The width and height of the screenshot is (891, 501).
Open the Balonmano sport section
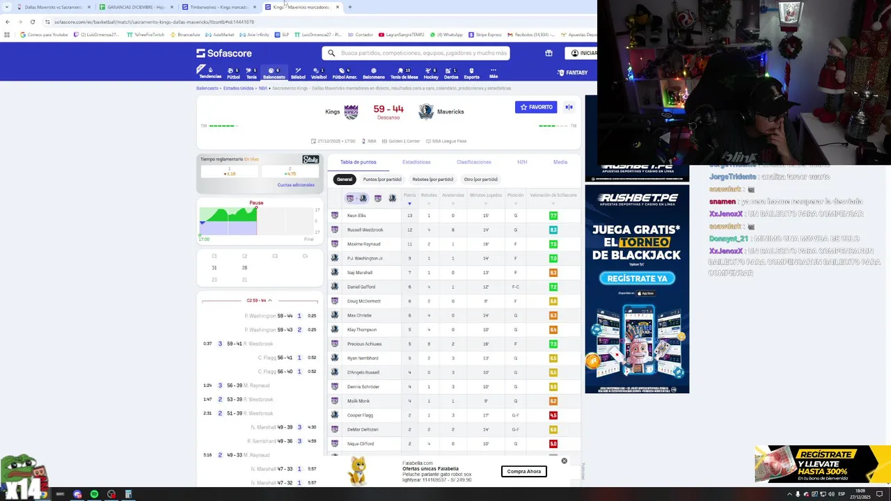coord(374,72)
